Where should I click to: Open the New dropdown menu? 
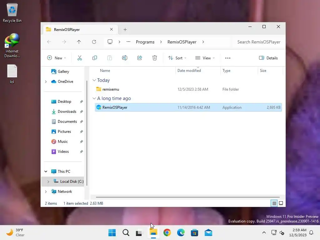57,58
